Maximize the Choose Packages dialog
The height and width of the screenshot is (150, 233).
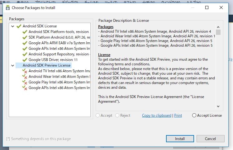[x=207, y=7]
